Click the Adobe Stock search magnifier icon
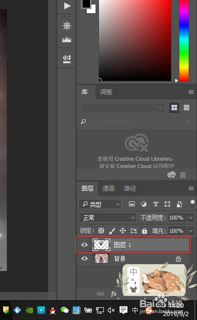The height and width of the screenshot is (320, 197). coord(83,122)
